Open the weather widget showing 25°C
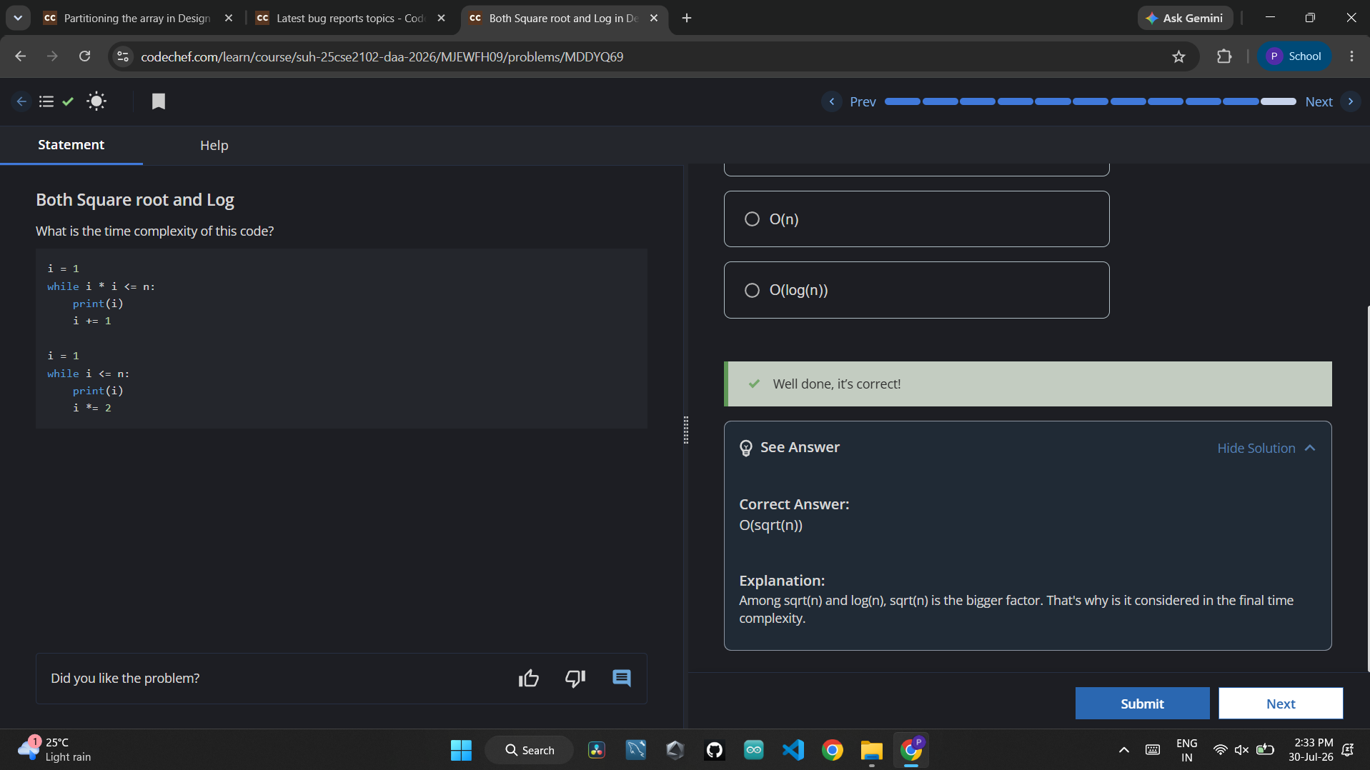 tap(54, 750)
